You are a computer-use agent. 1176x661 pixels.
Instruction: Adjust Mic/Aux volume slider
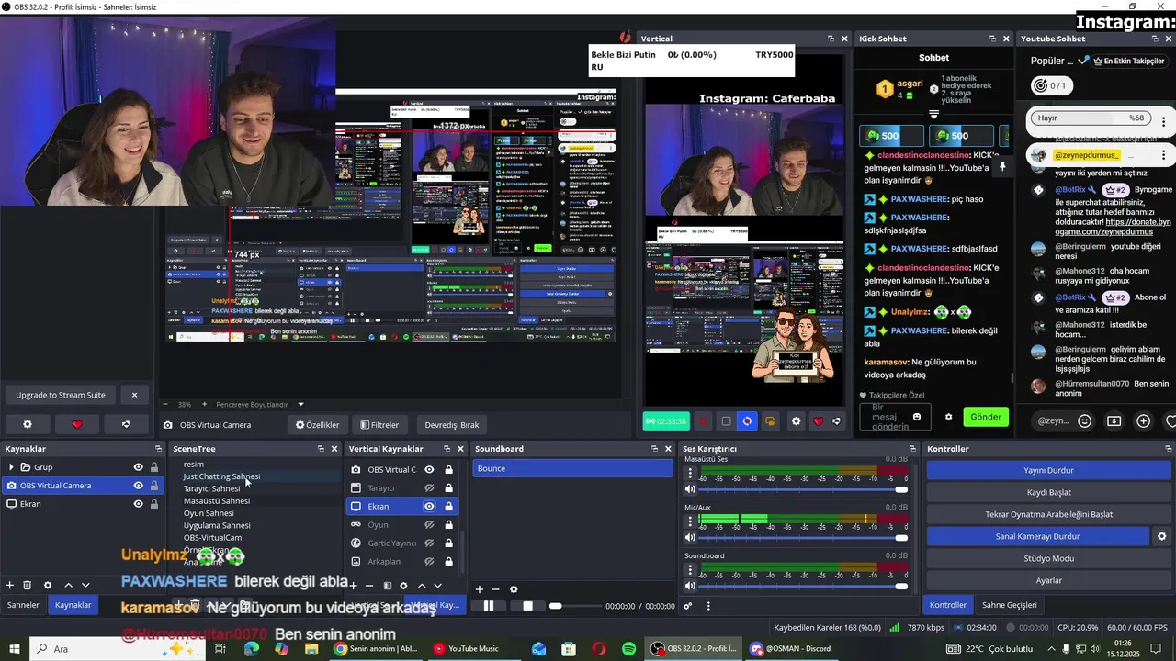pos(803,538)
